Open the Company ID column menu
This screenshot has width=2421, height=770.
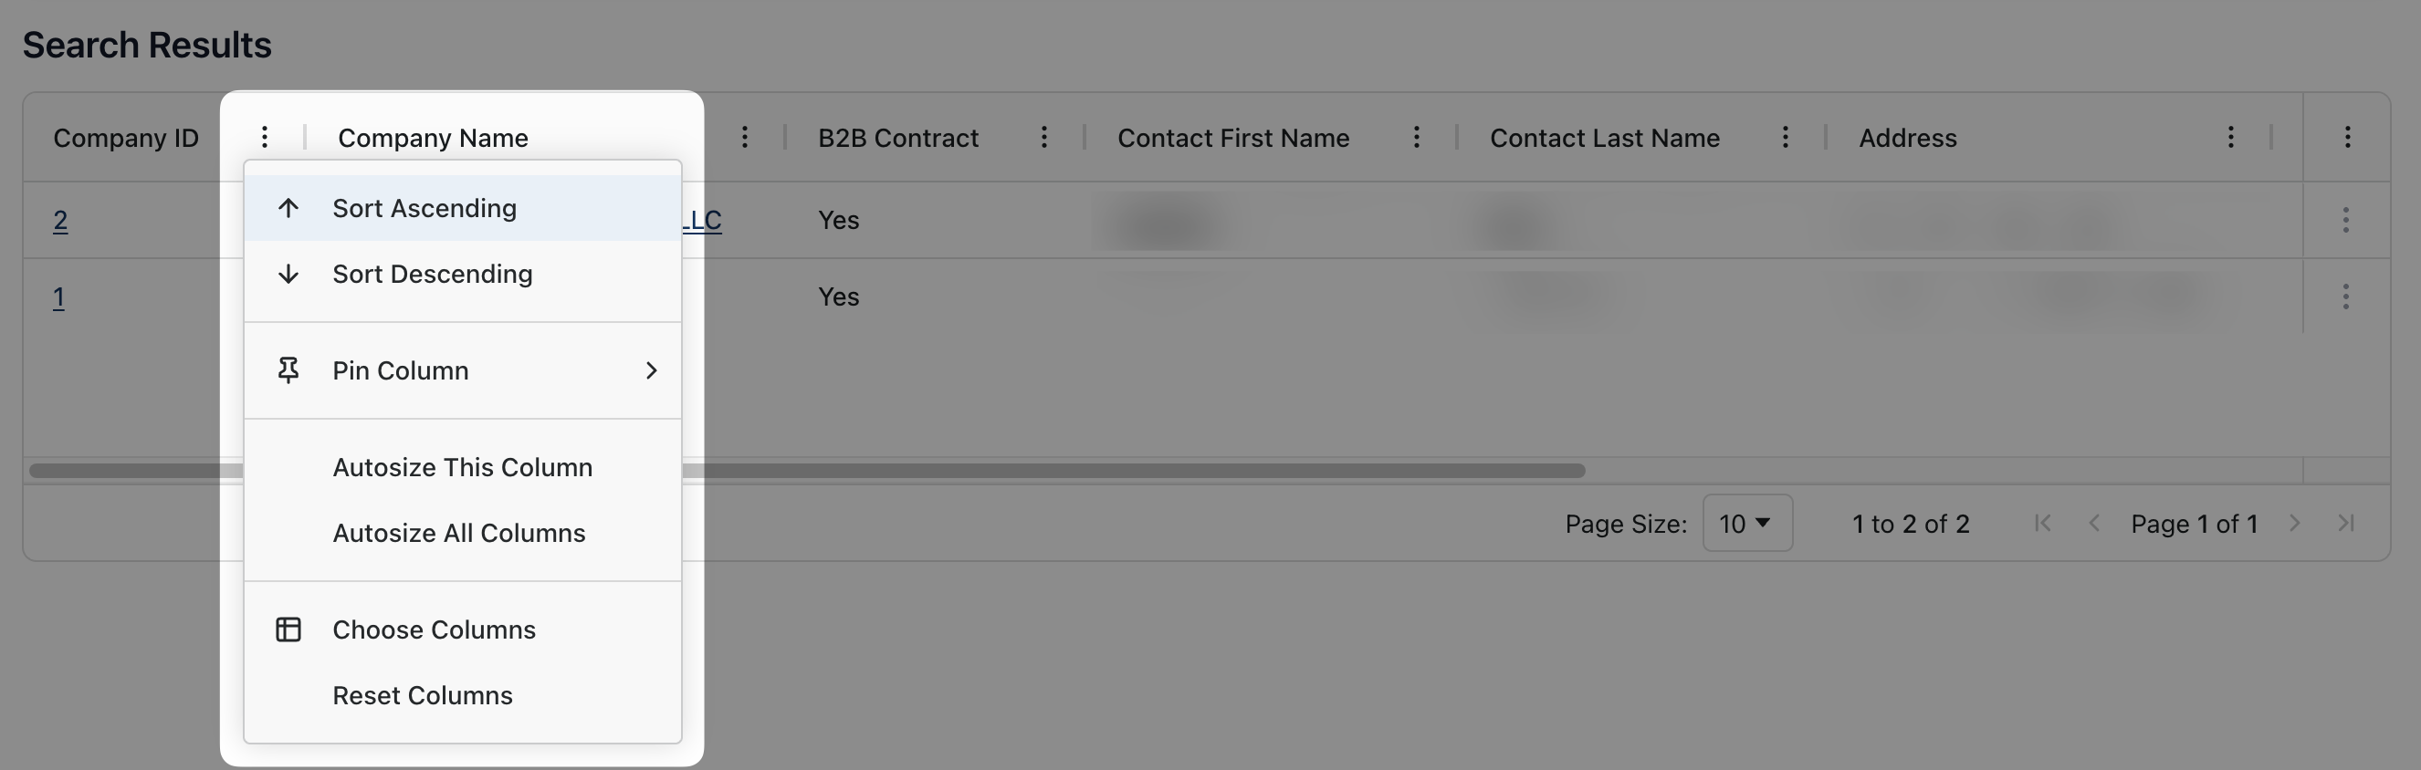pos(266,137)
